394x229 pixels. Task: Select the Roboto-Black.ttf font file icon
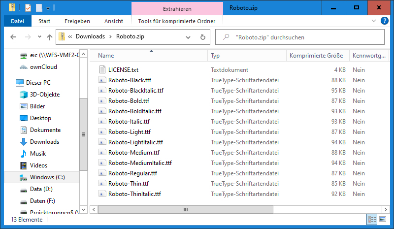[x=102, y=80]
